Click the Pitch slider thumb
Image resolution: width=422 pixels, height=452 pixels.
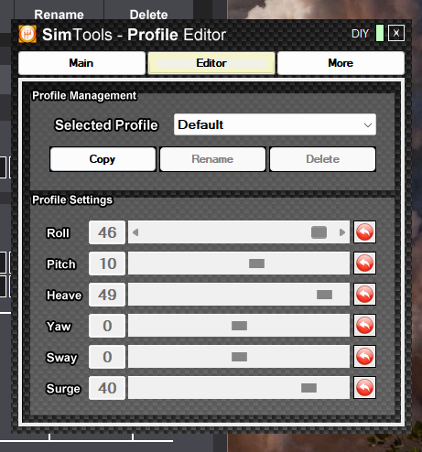click(256, 264)
